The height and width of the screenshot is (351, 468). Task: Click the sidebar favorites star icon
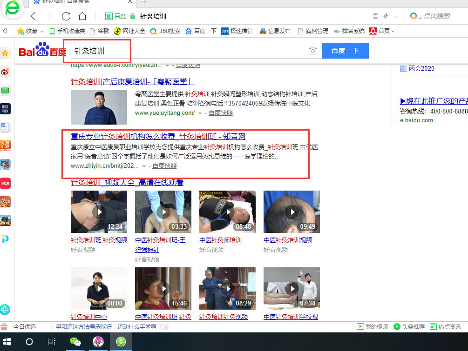5,53
